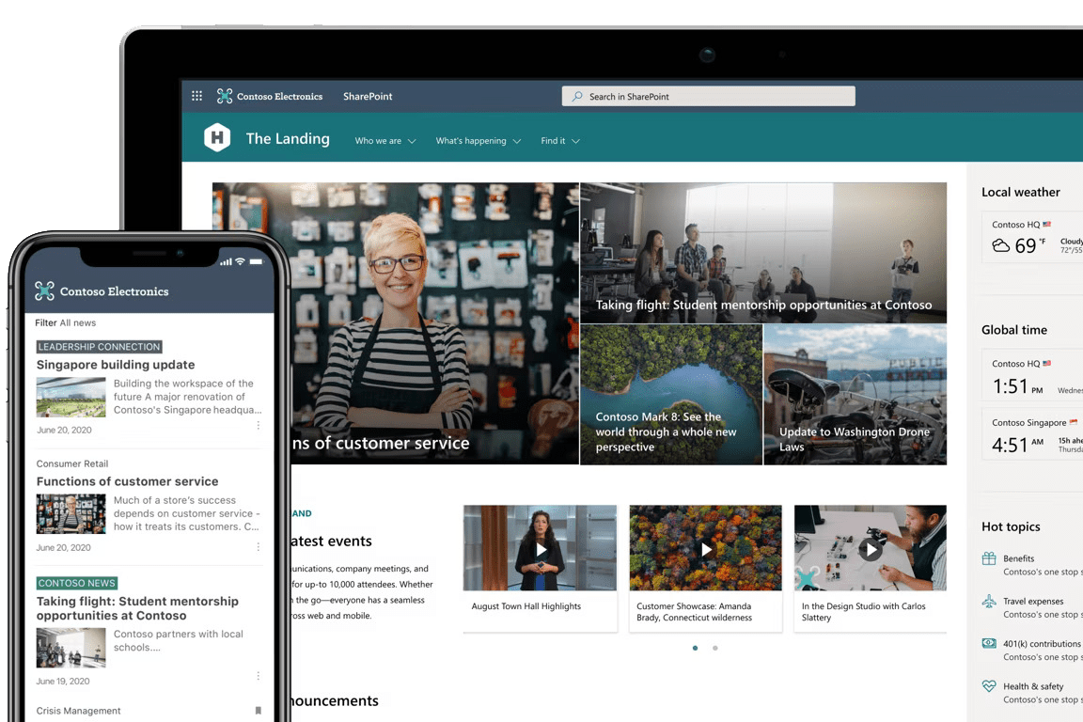Click the Contoso HQ weather card
Viewport: 1083px width, 722px height.
coord(1032,238)
